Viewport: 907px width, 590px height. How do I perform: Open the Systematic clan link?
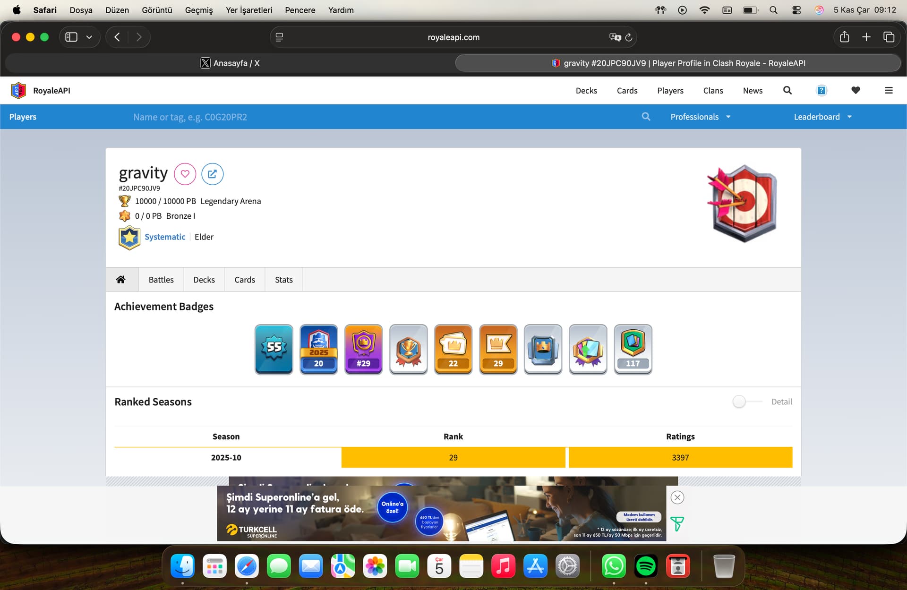click(165, 237)
